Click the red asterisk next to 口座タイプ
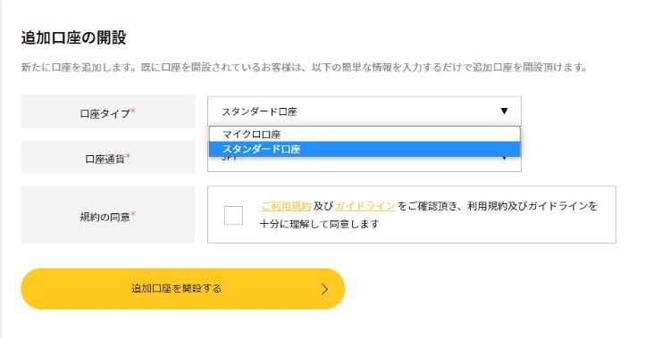This screenshot has height=338, width=670. pos(133,111)
